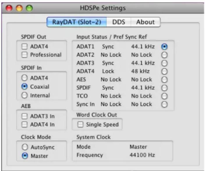205x171 pixels.
Task: Open the DDS tab
Action: 119,22
